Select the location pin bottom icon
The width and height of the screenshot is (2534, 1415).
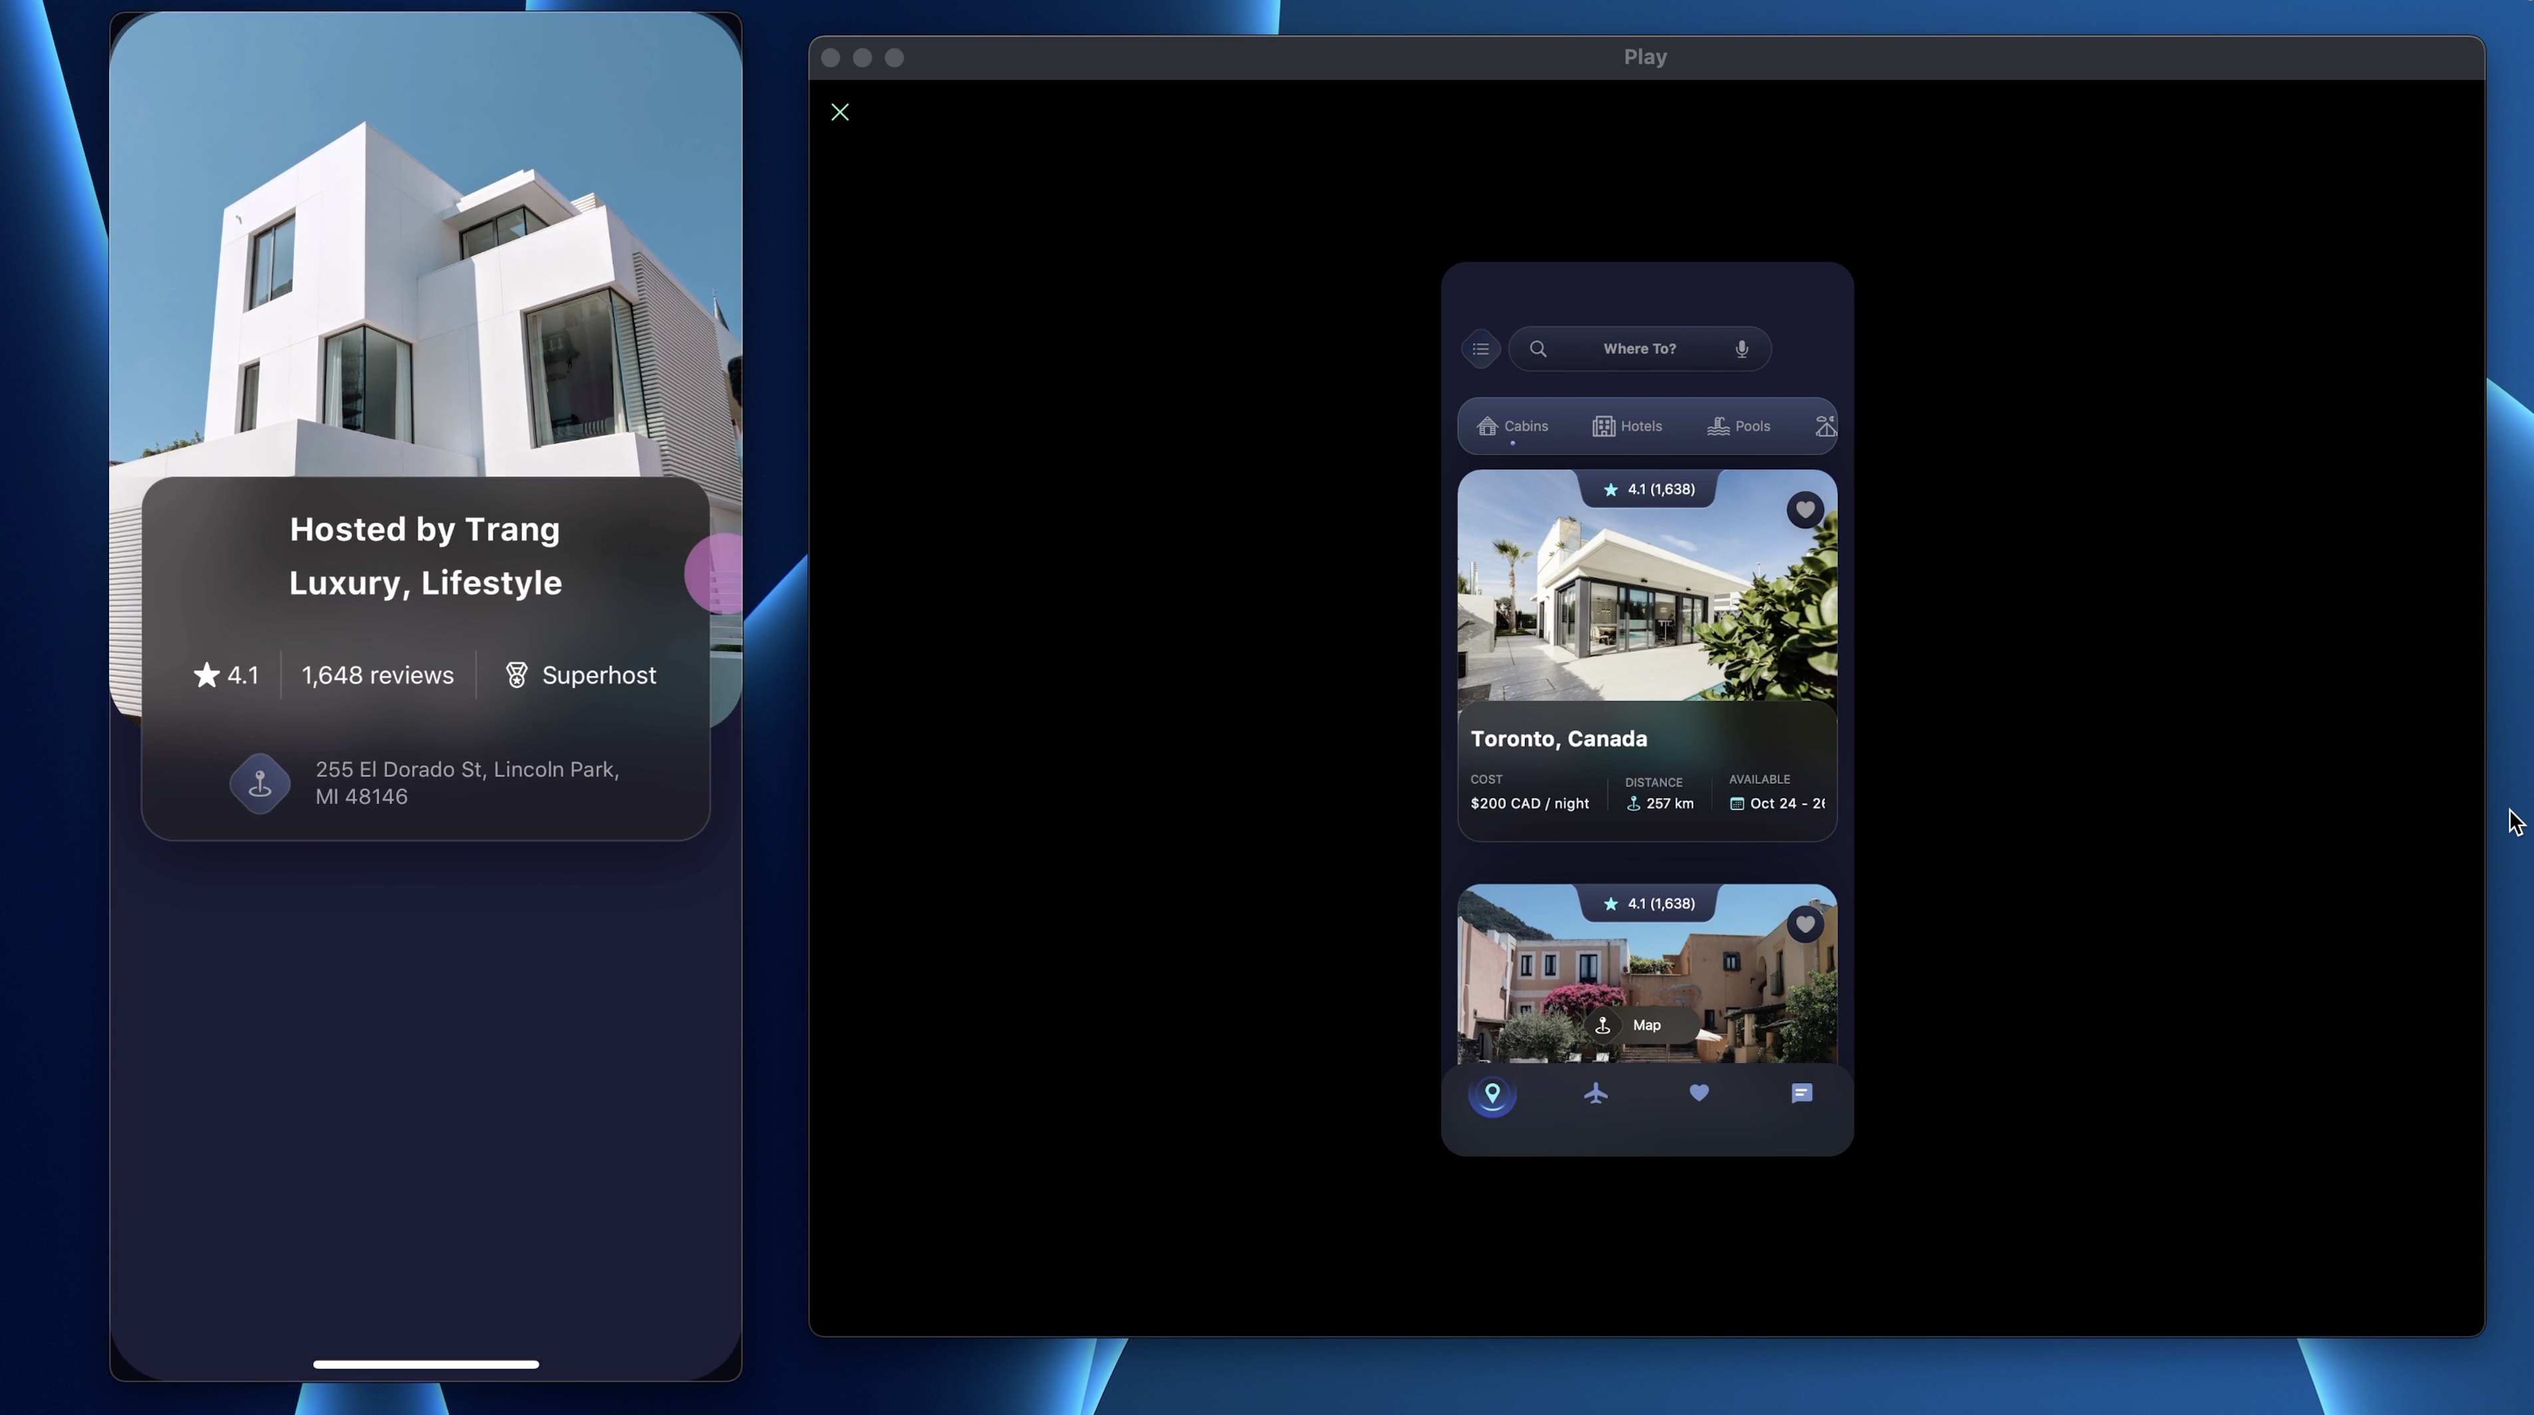point(1492,1094)
